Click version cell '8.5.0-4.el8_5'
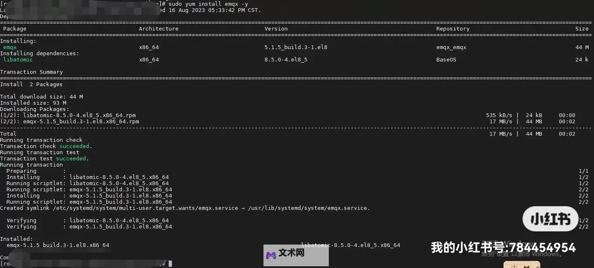The image size is (594, 268). (286, 60)
